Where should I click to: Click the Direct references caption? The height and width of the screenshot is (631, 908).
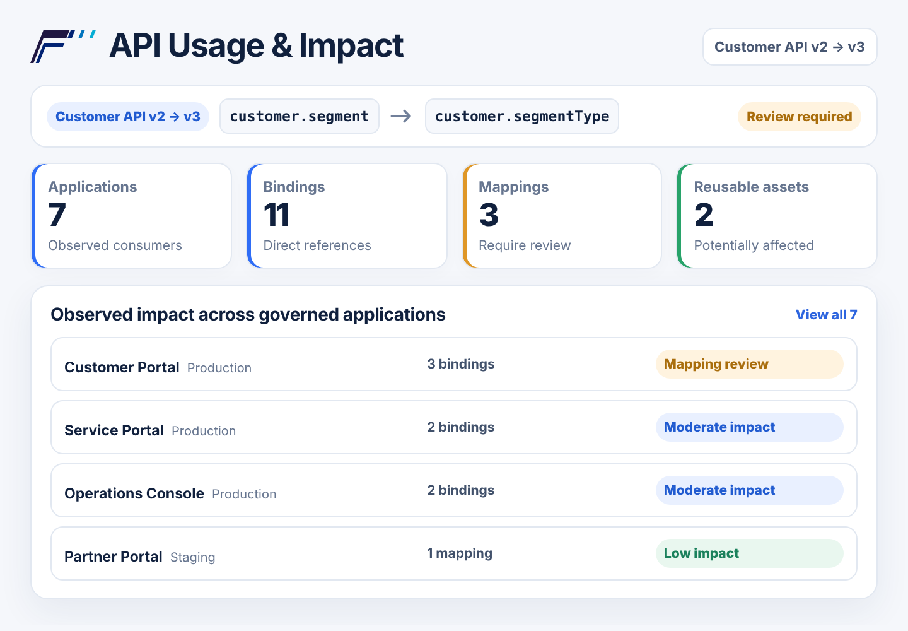pos(317,245)
